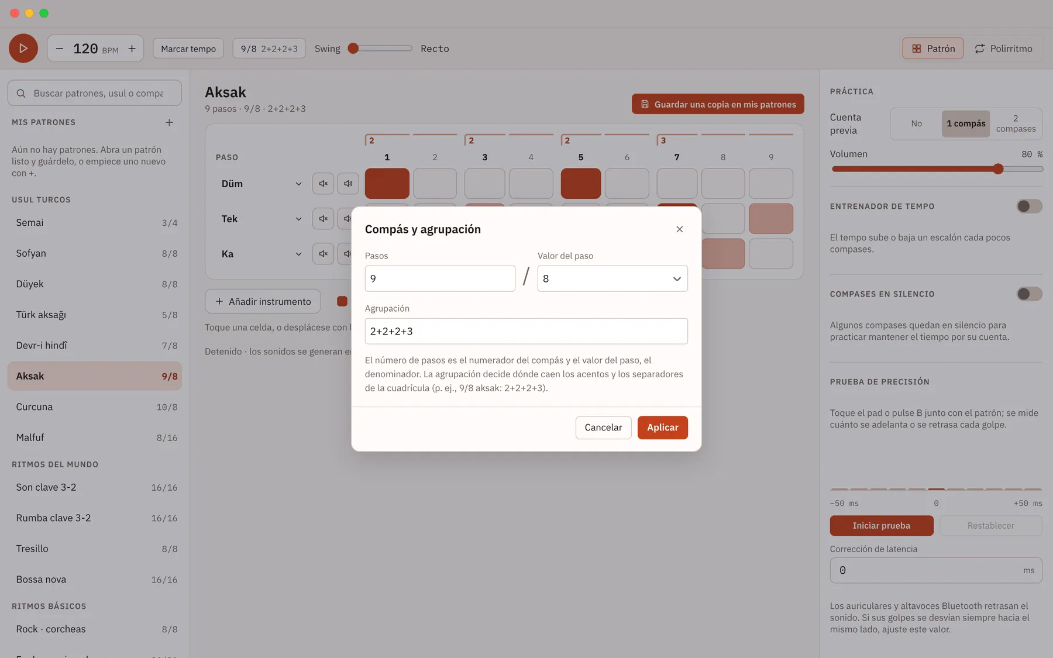Preview the Düm instrument sound
Screen dimensions: 1053x658
pyautogui.click(x=348, y=184)
